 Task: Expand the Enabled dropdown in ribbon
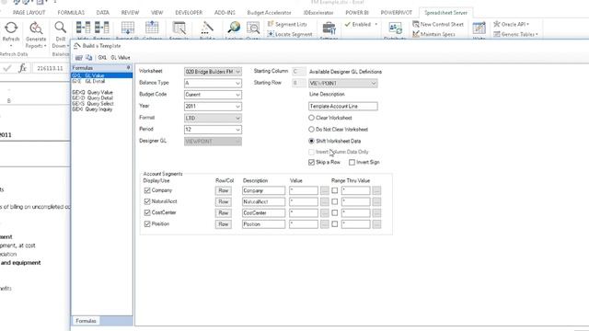click(376, 25)
